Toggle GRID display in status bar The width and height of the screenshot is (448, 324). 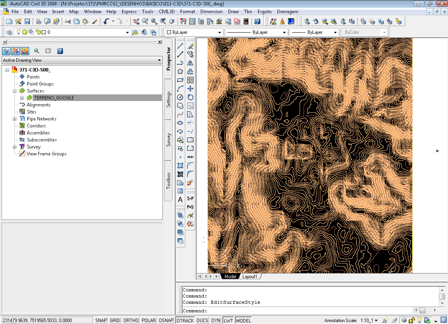click(115, 321)
